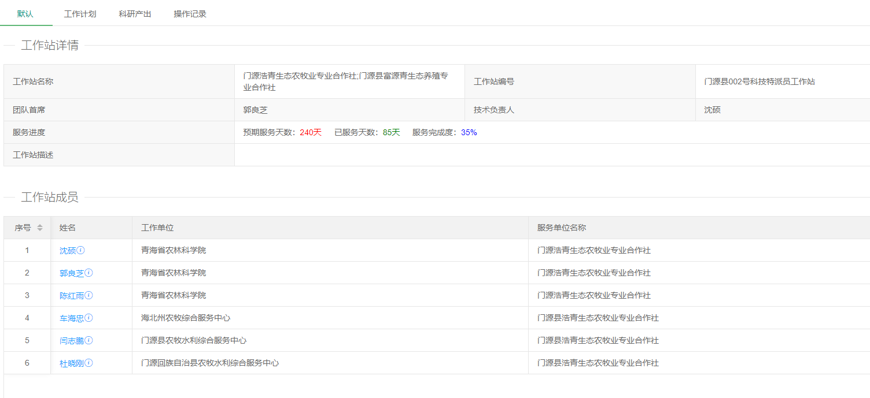Click the info icon beside 车海忠

point(89,318)
